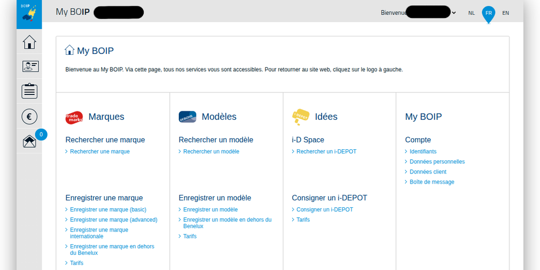This screenshot has width=540, height=270.
Task: Click the Rechercher une marque subheading
Action: pos(105,140)
